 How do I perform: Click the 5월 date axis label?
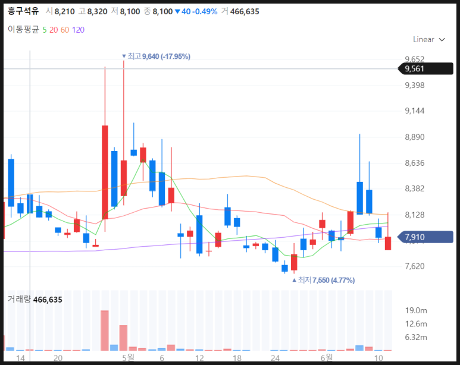pyautogui.click(x=128, y=358)
